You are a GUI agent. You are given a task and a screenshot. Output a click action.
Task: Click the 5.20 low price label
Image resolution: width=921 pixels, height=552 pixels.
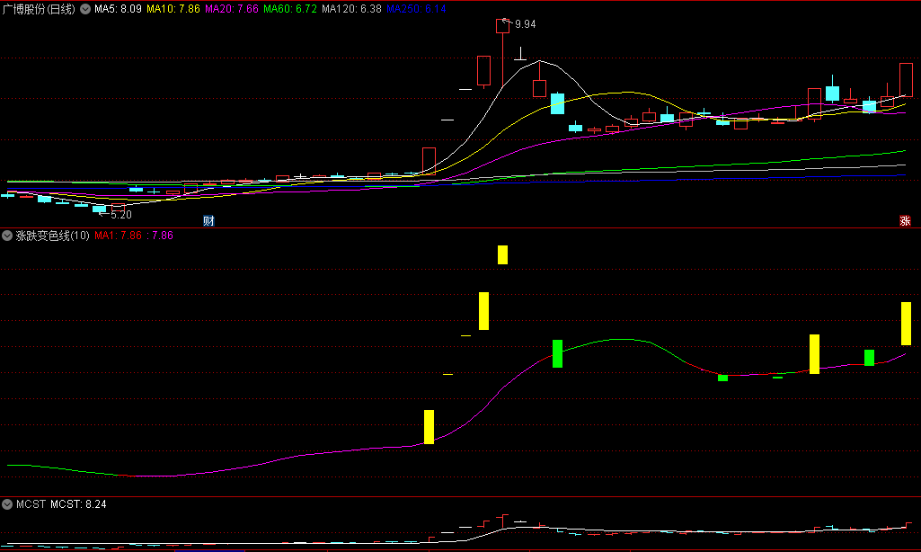pos(121,215)
